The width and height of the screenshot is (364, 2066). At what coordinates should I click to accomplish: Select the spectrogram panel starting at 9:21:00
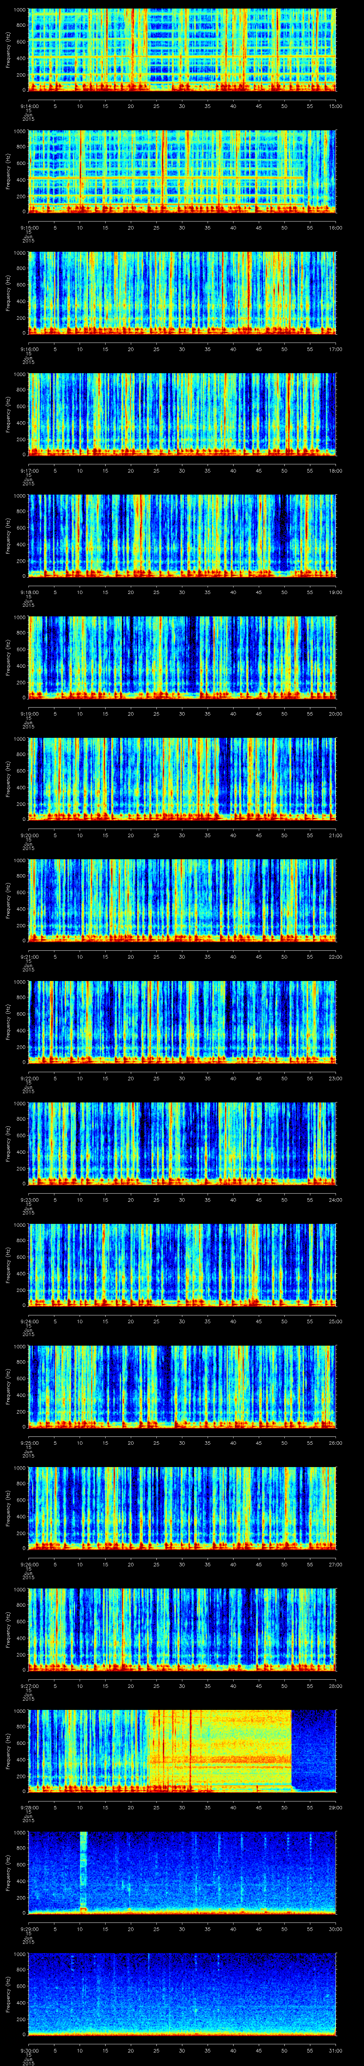182,901
